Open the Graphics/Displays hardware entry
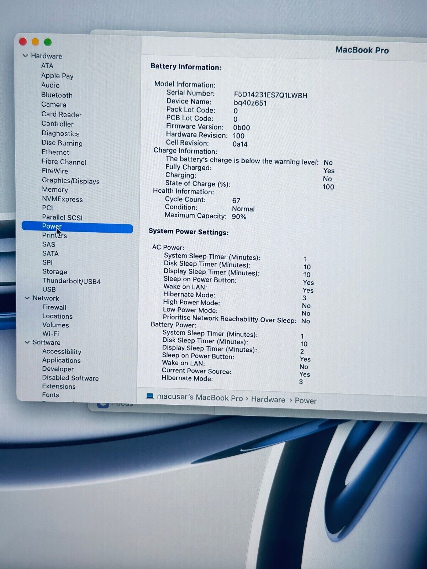Screen dimensions: 427x569 coord(70,181)
